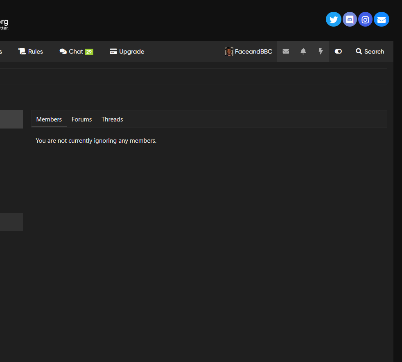Open the Instagram profile icon

[365, 19]
